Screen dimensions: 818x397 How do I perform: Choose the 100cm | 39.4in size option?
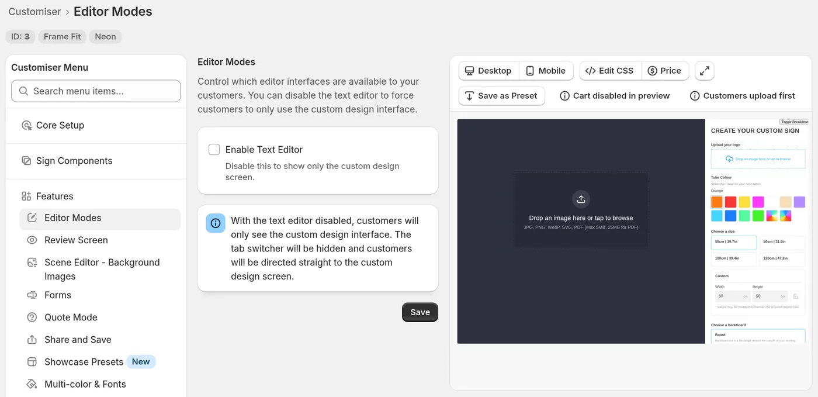pos(734,259)
